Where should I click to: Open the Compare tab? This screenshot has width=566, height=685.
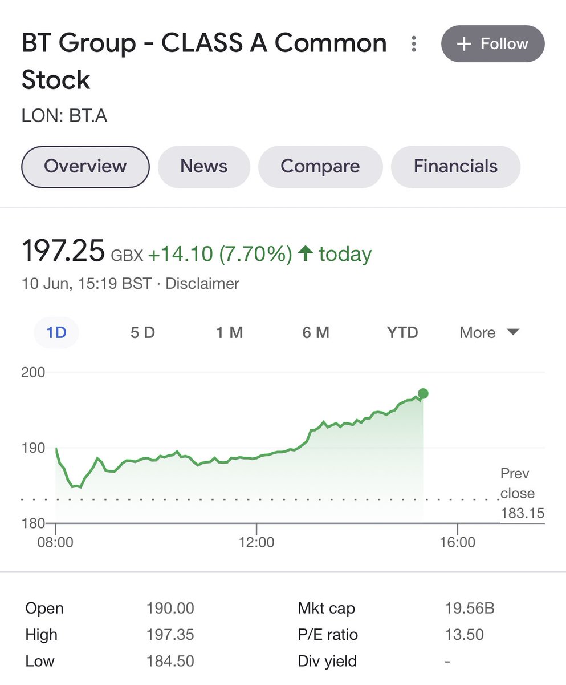(x=320, y=167)
